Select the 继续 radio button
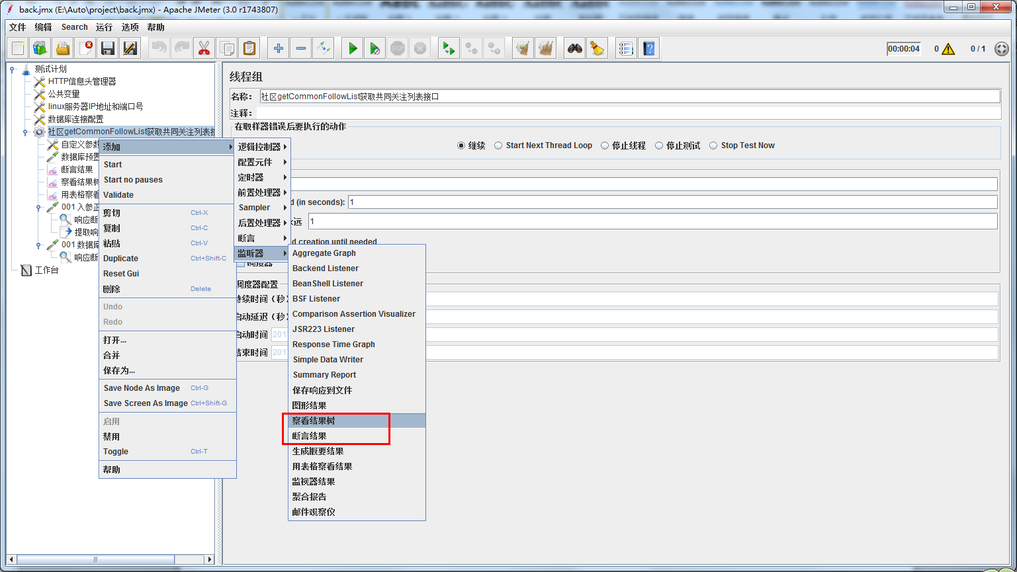Screen dimensions: 1017x572 461,145
